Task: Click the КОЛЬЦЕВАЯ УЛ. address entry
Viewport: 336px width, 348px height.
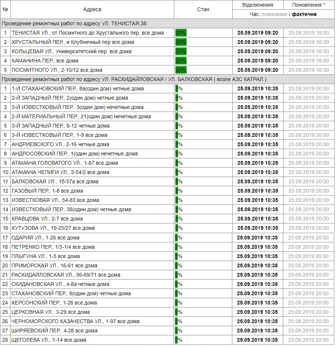Action: pos(71,51)
